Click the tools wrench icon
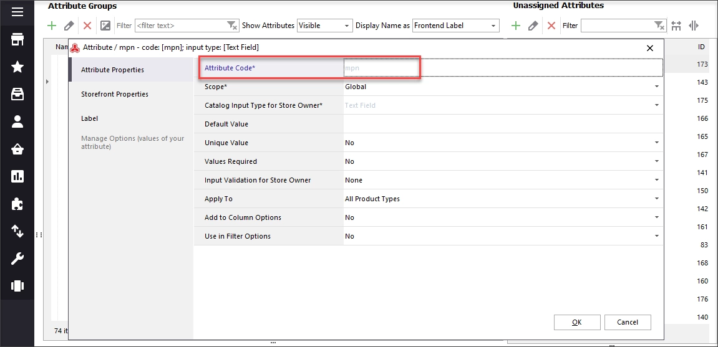This screenshot has height=347, width=718. point(17,259)
